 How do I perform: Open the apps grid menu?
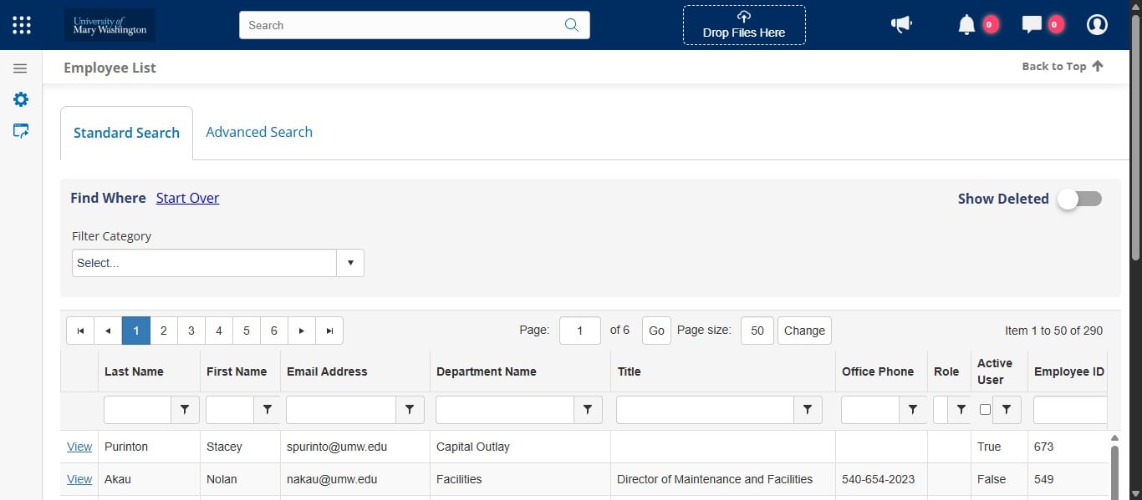pyautogui.click(x=21, y=24)
